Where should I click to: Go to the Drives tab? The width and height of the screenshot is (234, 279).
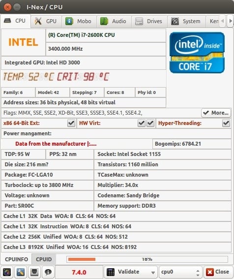point(149,21)
